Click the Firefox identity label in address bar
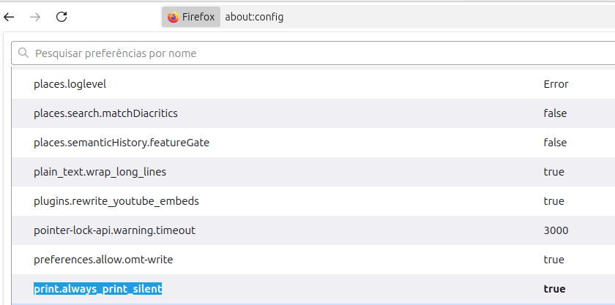This screenshot has height=305, width=615. (x=198, y=17)
